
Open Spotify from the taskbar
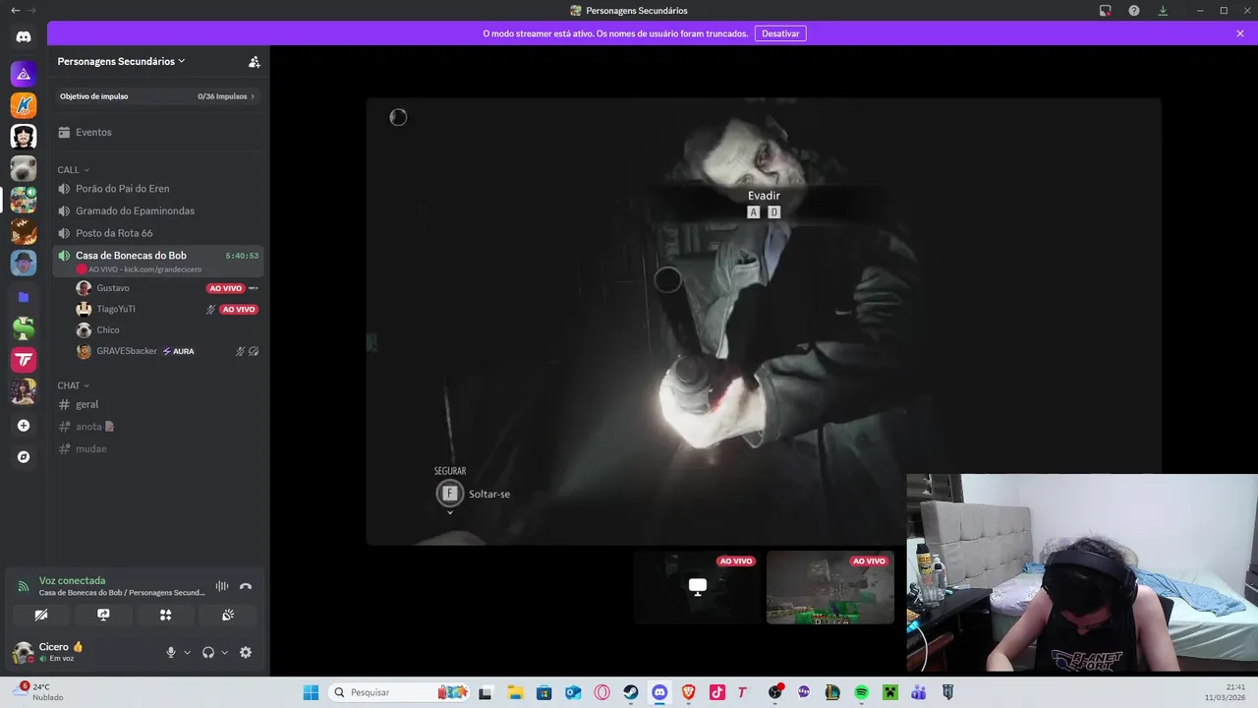861,692
